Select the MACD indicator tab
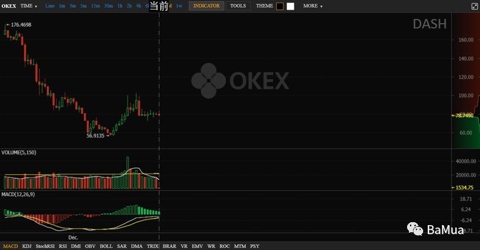480x250 pixels. click(x=11, y=246)
